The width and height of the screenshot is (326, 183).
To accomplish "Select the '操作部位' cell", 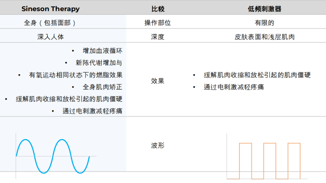I will (x=158, y=23).
